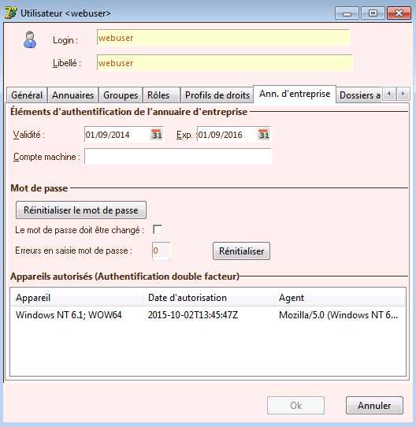Enable "Le mot de passe doit être changé"
This screenshot has width=416, height=427.
158,229
